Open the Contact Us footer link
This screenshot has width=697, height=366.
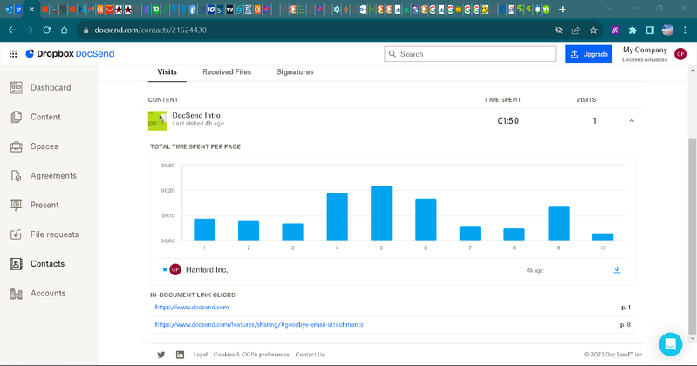click(310, 355)
